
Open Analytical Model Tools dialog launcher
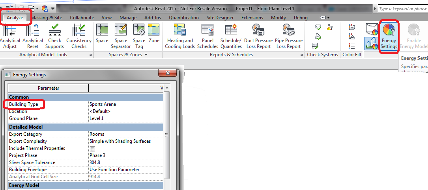click(91, 55)
